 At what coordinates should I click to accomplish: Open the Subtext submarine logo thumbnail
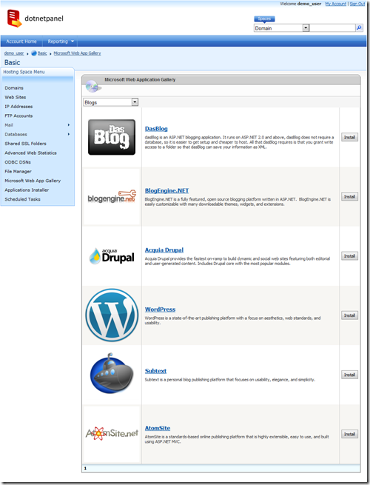click(x=112, y=374)
